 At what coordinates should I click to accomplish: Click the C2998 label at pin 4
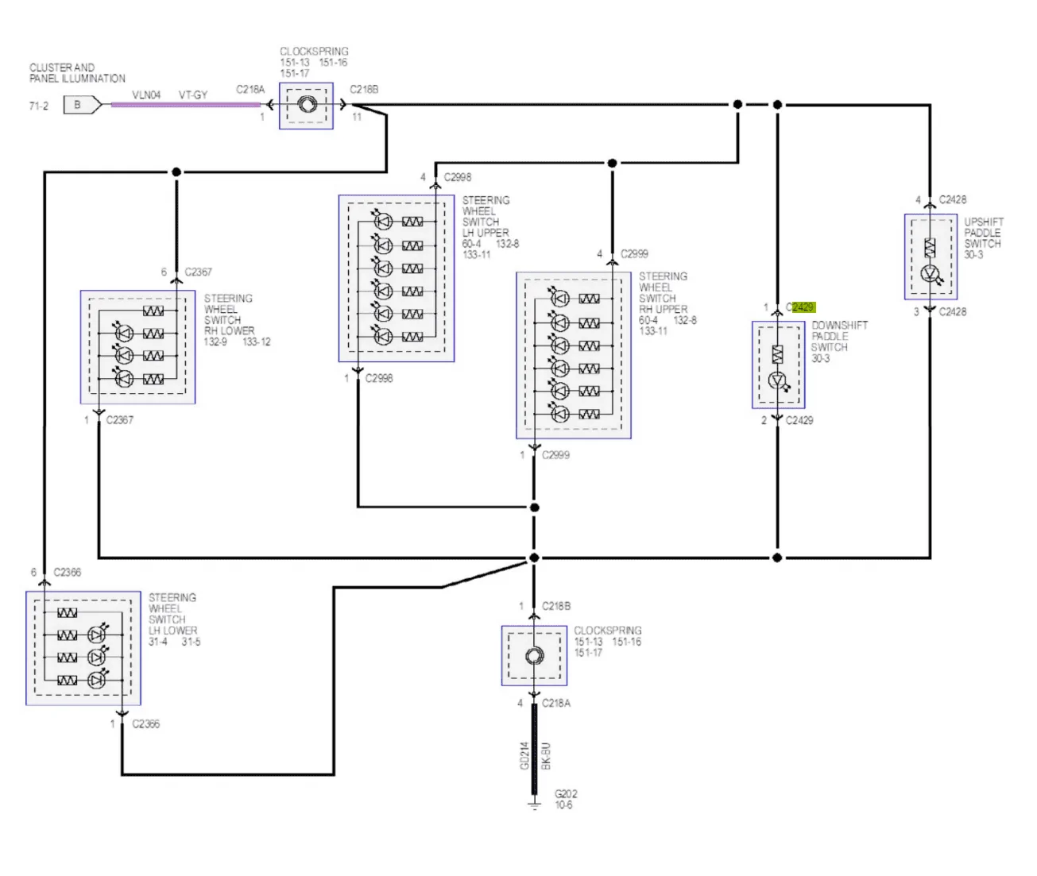point(458,177)
